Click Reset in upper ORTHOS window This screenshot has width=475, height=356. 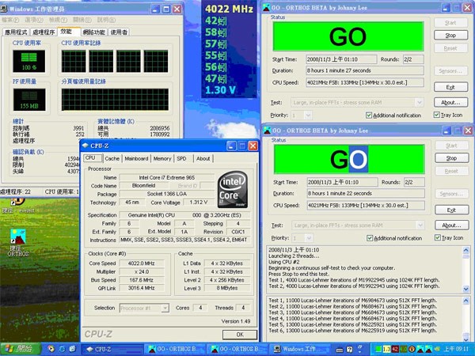(x=450, y=48)
